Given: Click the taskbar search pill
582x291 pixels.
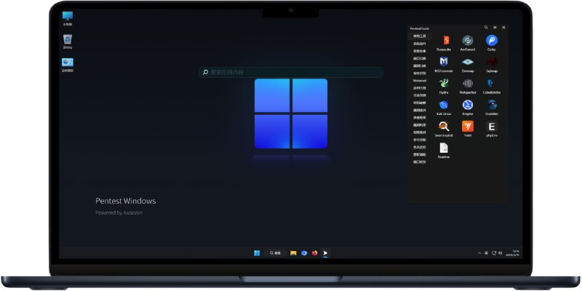Looking at the screenshot, I should (275, 253).
